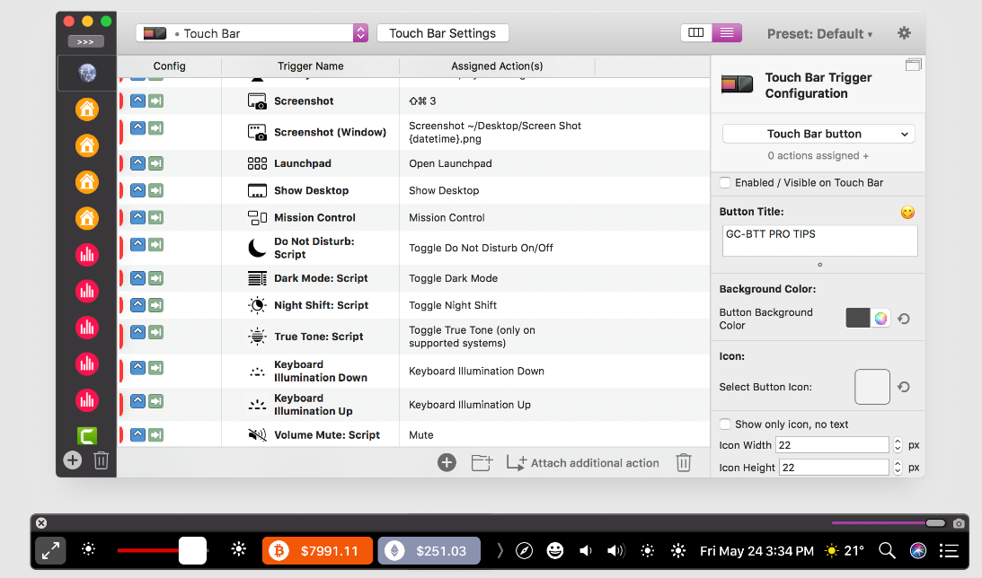
Task: Switch to the list view mode
Action: [727, 32]
